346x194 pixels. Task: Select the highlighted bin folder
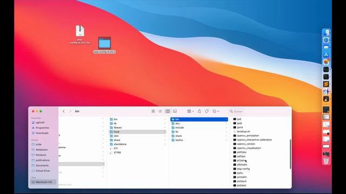(199, 119)
